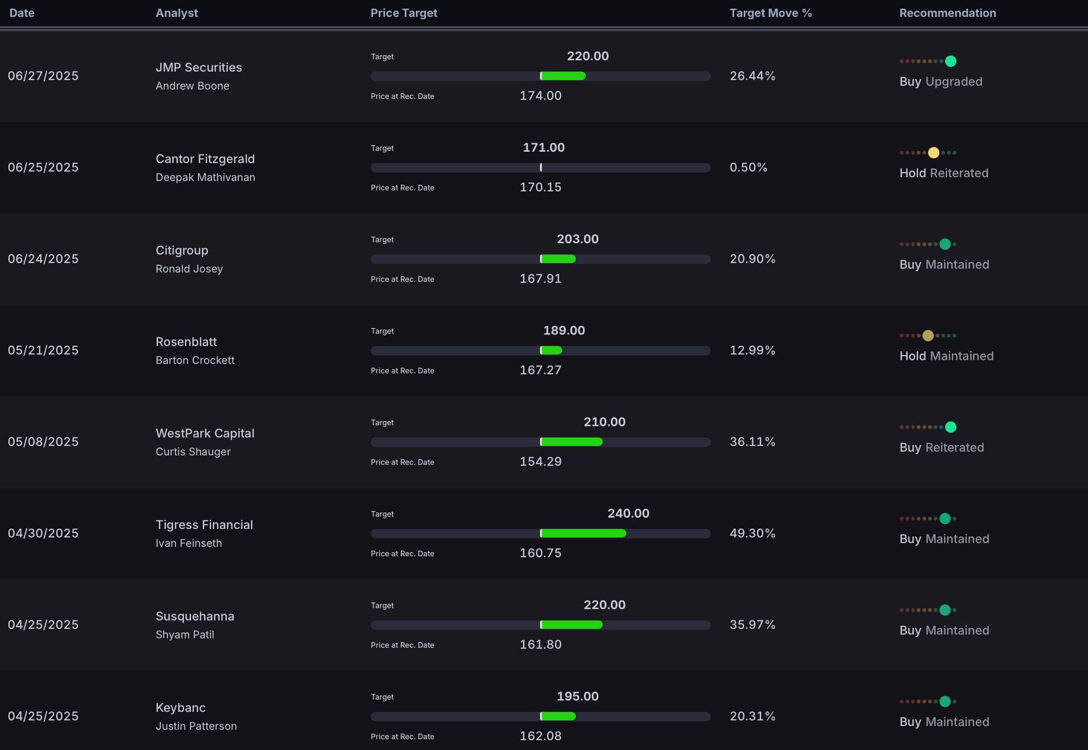The image size is (1088, 750).
Task: Select the 05/21/2025 date cell
Action: click(43, 350)
